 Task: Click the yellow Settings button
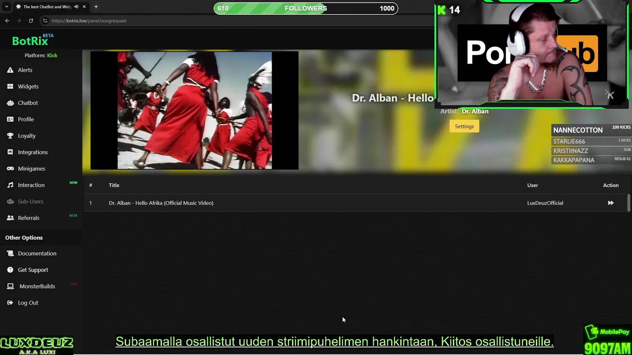[x=464, y=126]
